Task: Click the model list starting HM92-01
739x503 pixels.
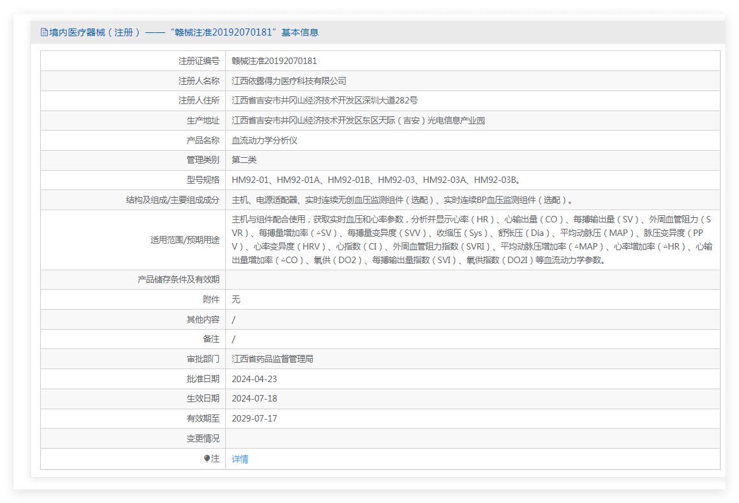Action: point(376,180)
